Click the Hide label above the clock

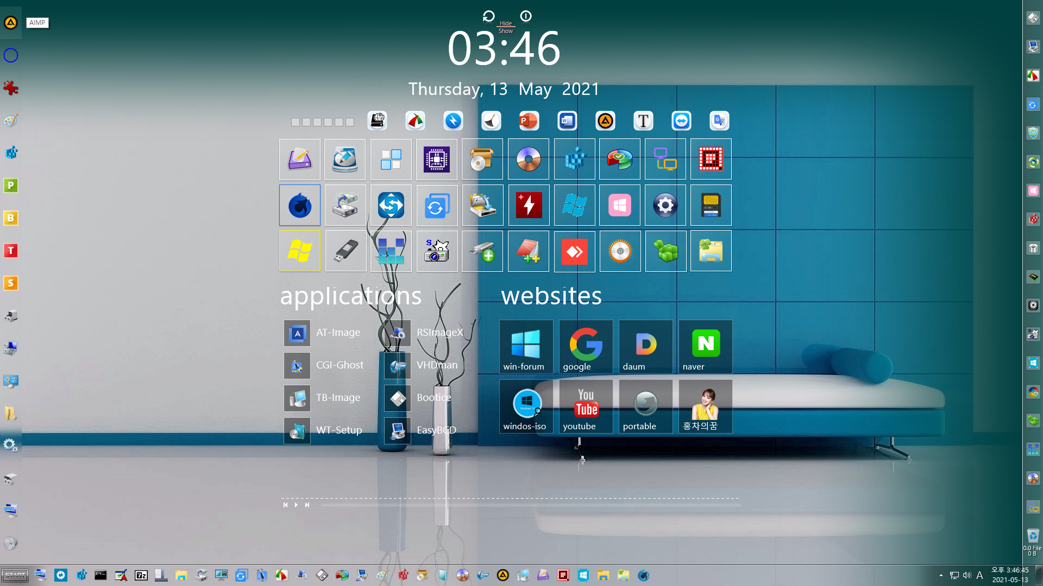[x=506, y=23]
